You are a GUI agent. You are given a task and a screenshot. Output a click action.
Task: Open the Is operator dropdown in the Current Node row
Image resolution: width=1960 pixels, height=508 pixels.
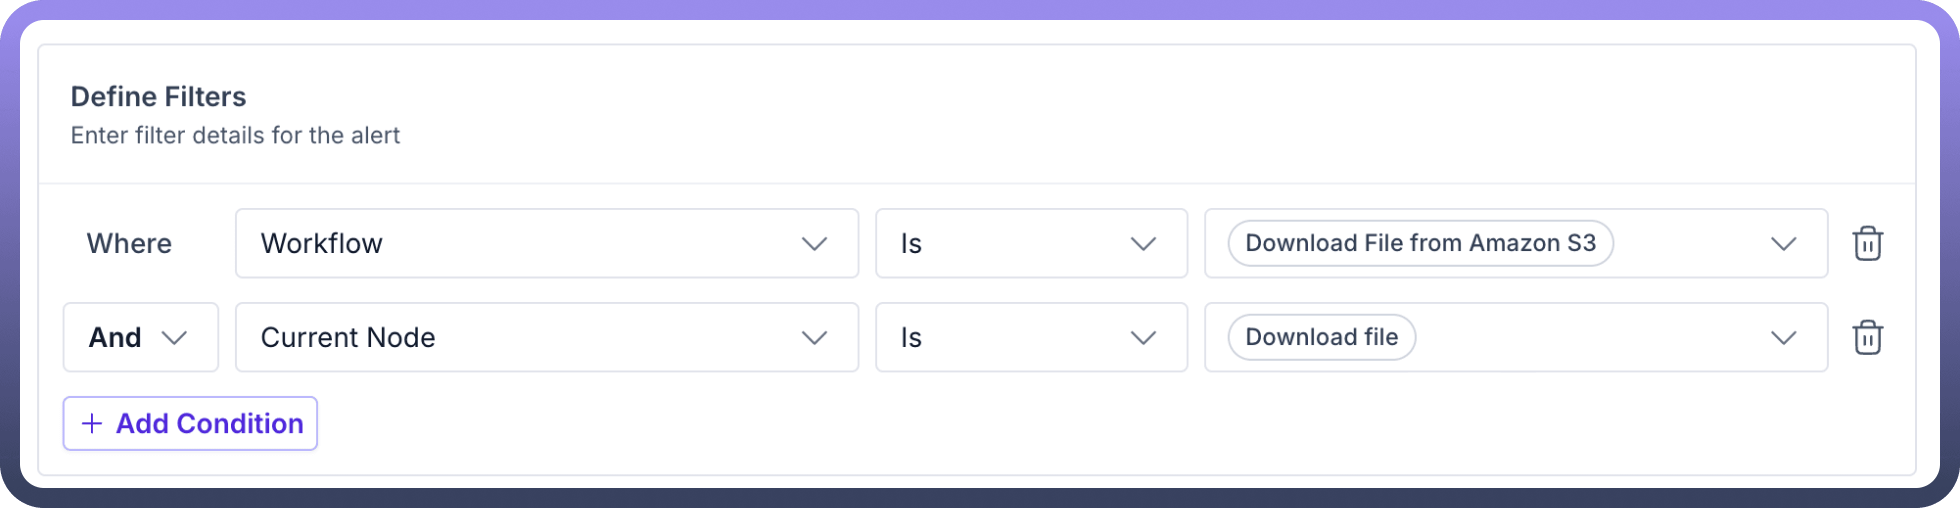tap(1031, 337)
